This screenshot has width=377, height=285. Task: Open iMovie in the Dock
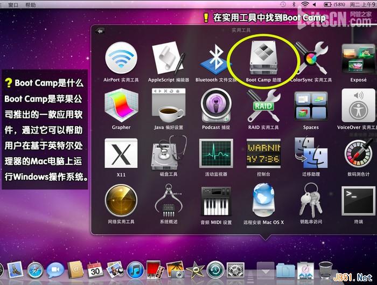[195, 270]
